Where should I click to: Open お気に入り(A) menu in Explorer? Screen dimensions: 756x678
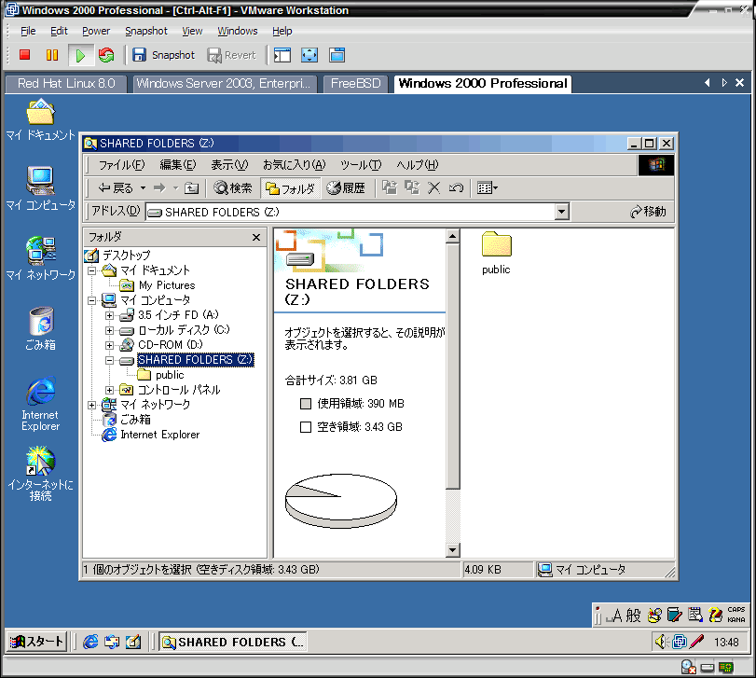click(294, 165)
